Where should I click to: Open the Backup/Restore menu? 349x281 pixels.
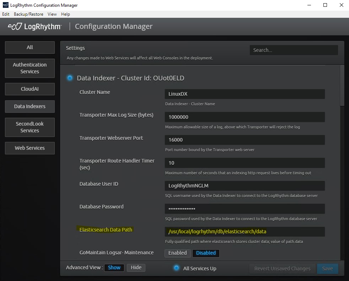(x=28, y=14)
